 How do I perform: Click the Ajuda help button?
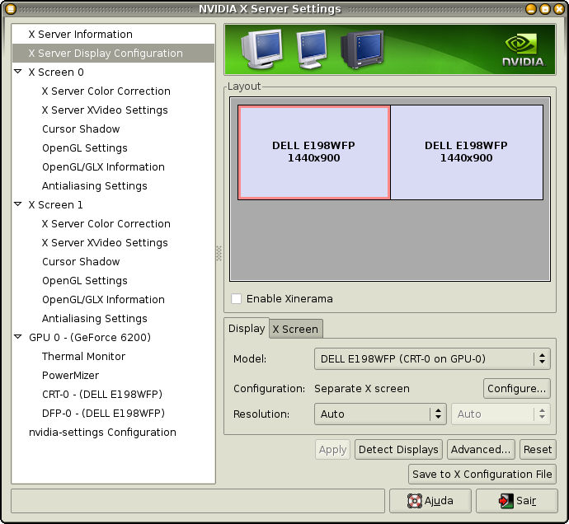[x=430, y=501]
